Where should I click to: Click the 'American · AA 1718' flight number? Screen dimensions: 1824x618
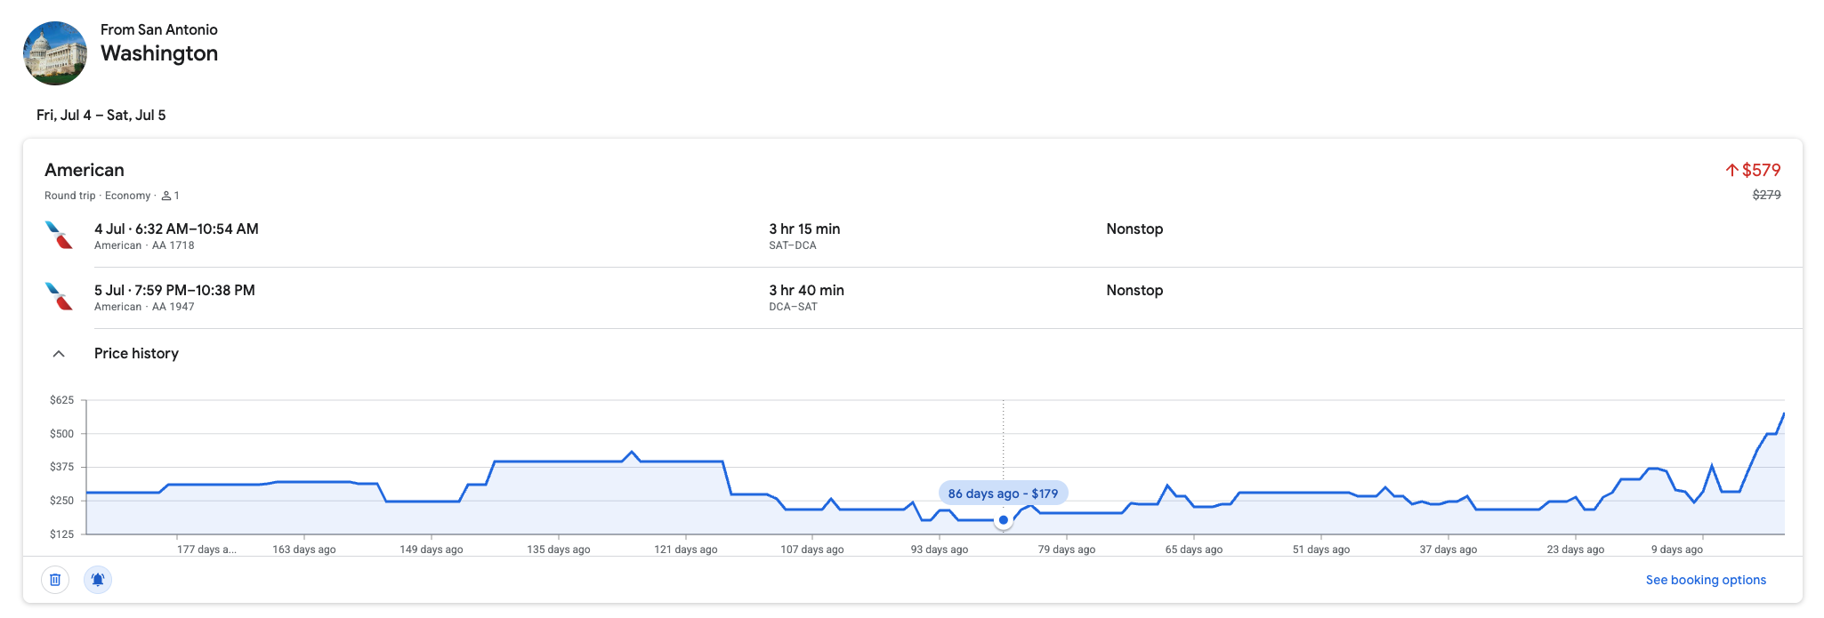[x=144, y=245]
